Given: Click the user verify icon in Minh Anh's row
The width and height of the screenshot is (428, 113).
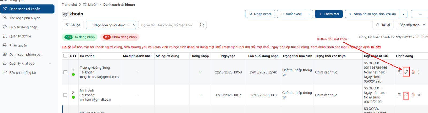Looking at the screenshot, I should 399,95.
